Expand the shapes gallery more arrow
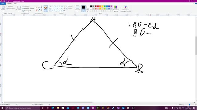Screen dimensions: 197x110 (x=65, y=11)
